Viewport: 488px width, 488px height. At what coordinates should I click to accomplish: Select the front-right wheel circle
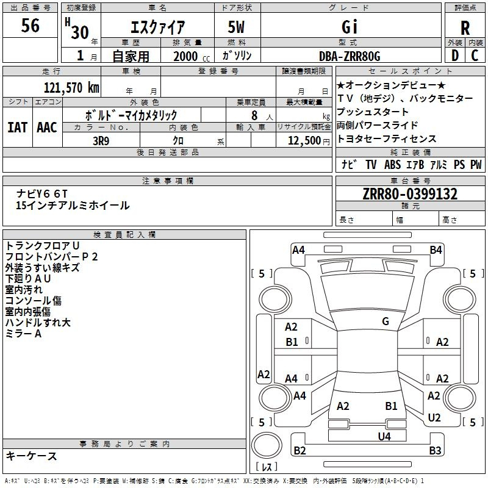point(459,299)
